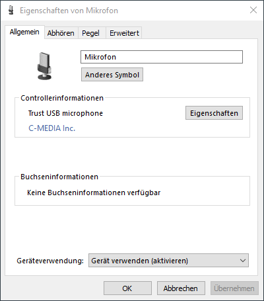Click the Trust USB microphone label

65,113
